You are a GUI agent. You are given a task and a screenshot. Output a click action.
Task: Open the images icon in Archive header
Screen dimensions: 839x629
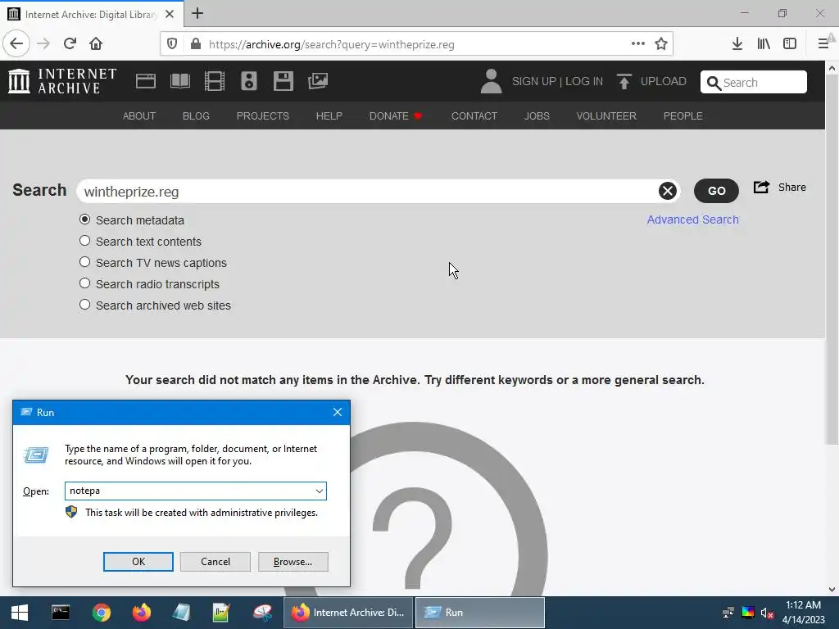[318, 81]
